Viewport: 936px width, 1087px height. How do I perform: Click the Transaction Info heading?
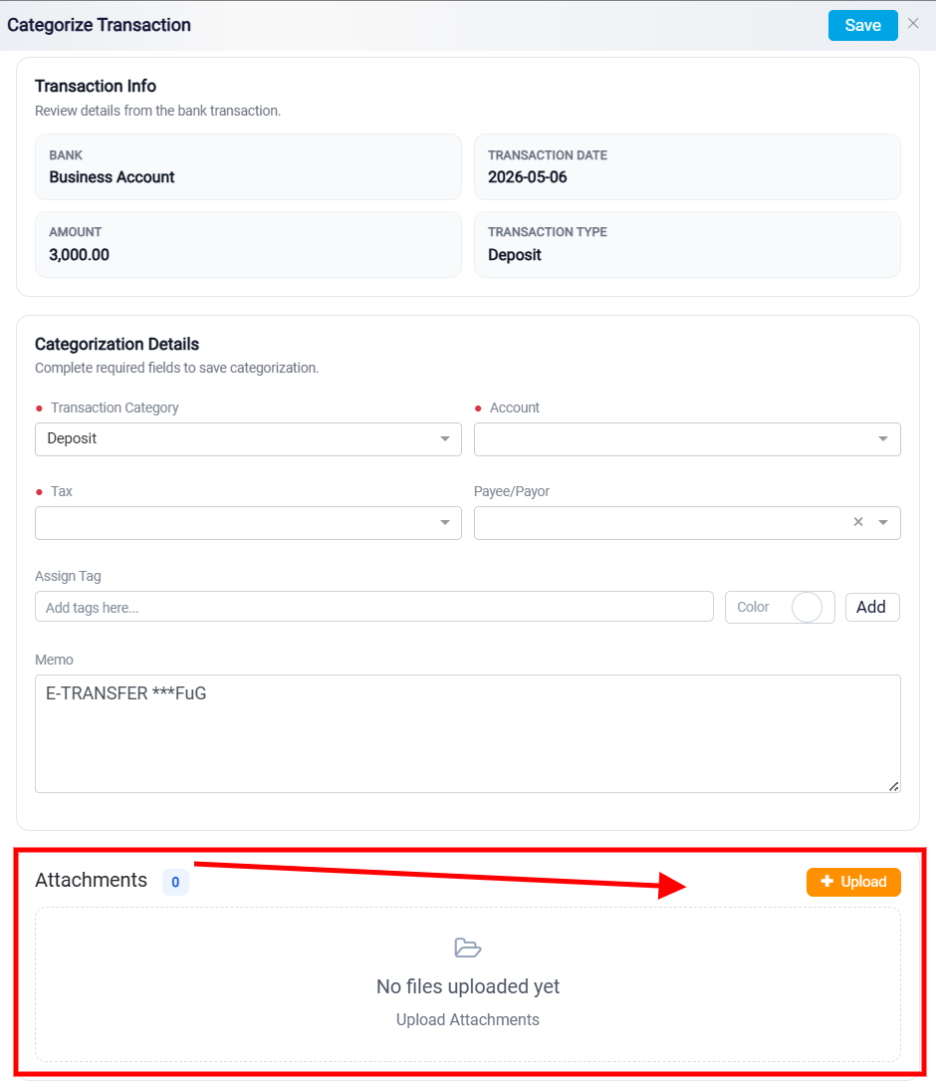96,86
